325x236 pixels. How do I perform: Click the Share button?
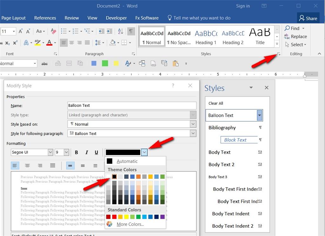tap(308, 18)
